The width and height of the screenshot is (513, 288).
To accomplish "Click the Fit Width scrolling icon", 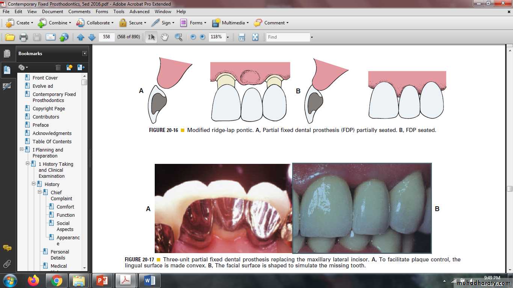I will 241,37.
